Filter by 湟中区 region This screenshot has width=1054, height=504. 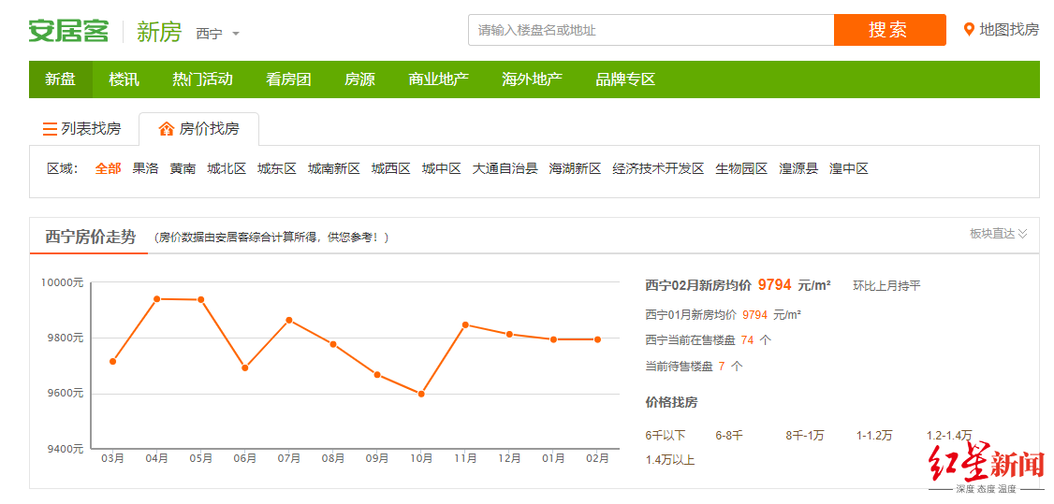tap(849, 168)
